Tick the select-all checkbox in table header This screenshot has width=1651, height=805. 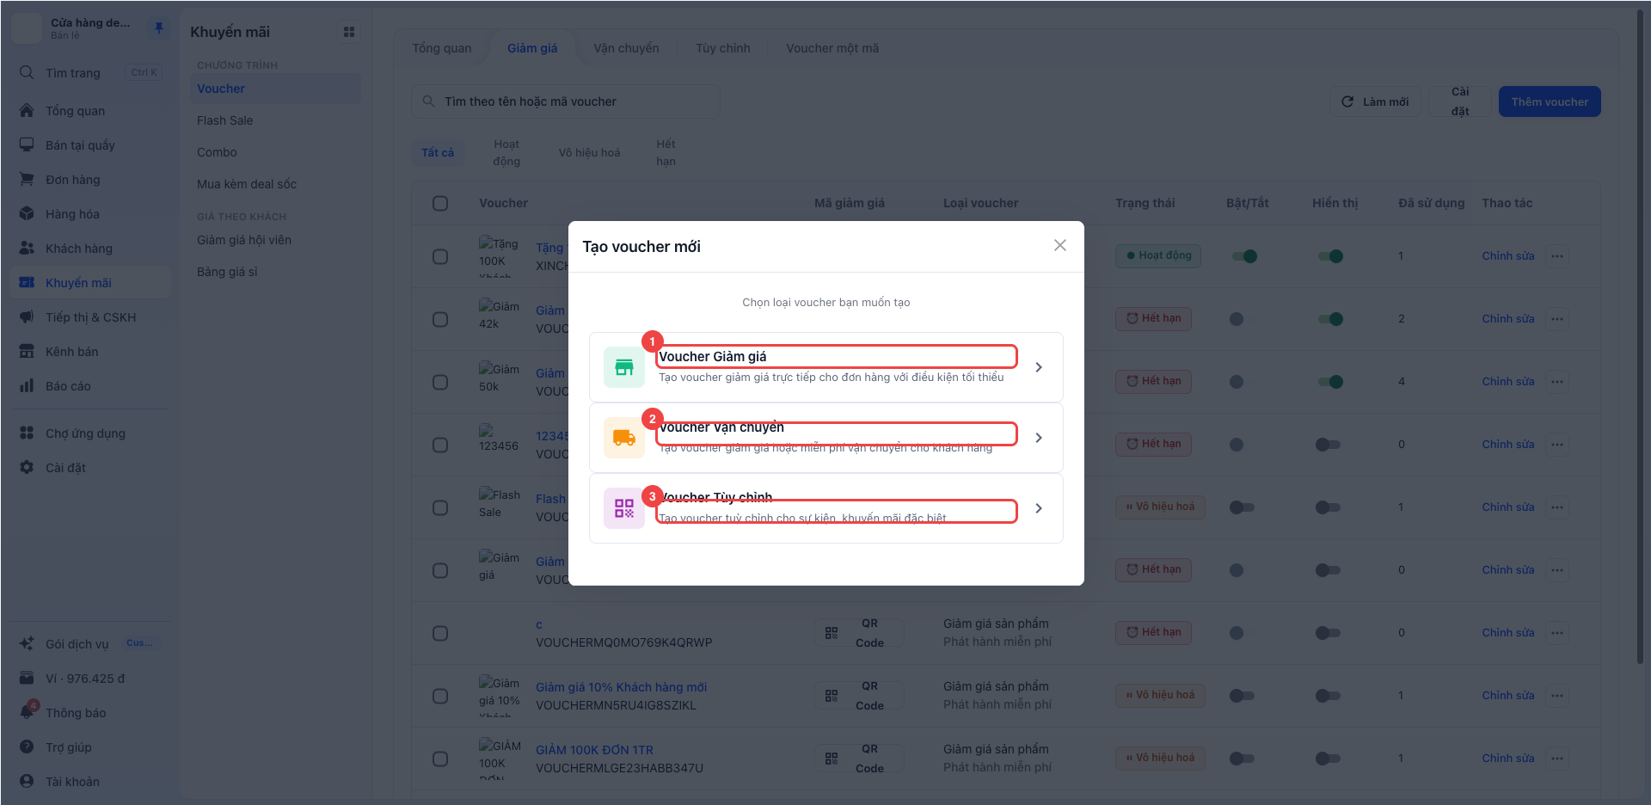[440, 203]
